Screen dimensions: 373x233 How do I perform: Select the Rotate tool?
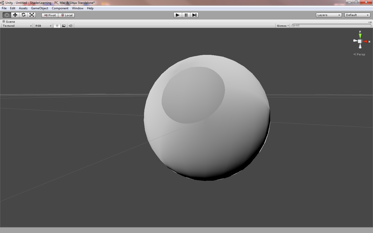click(x=23, y=15)
